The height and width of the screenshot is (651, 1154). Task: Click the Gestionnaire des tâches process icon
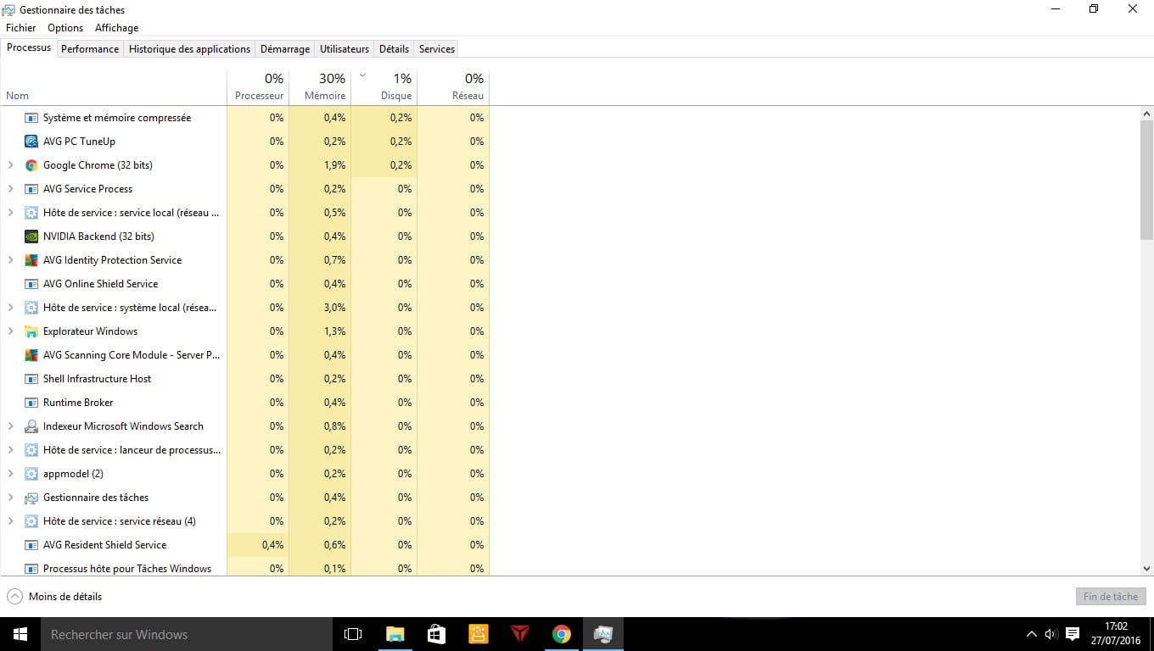pos(31,498)
